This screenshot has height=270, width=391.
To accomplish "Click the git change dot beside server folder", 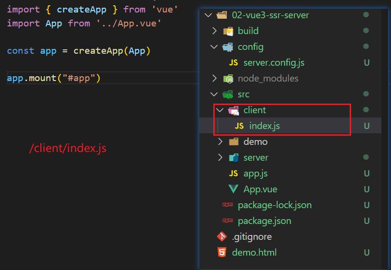I will pyautogui.click(x=366, y=157).
